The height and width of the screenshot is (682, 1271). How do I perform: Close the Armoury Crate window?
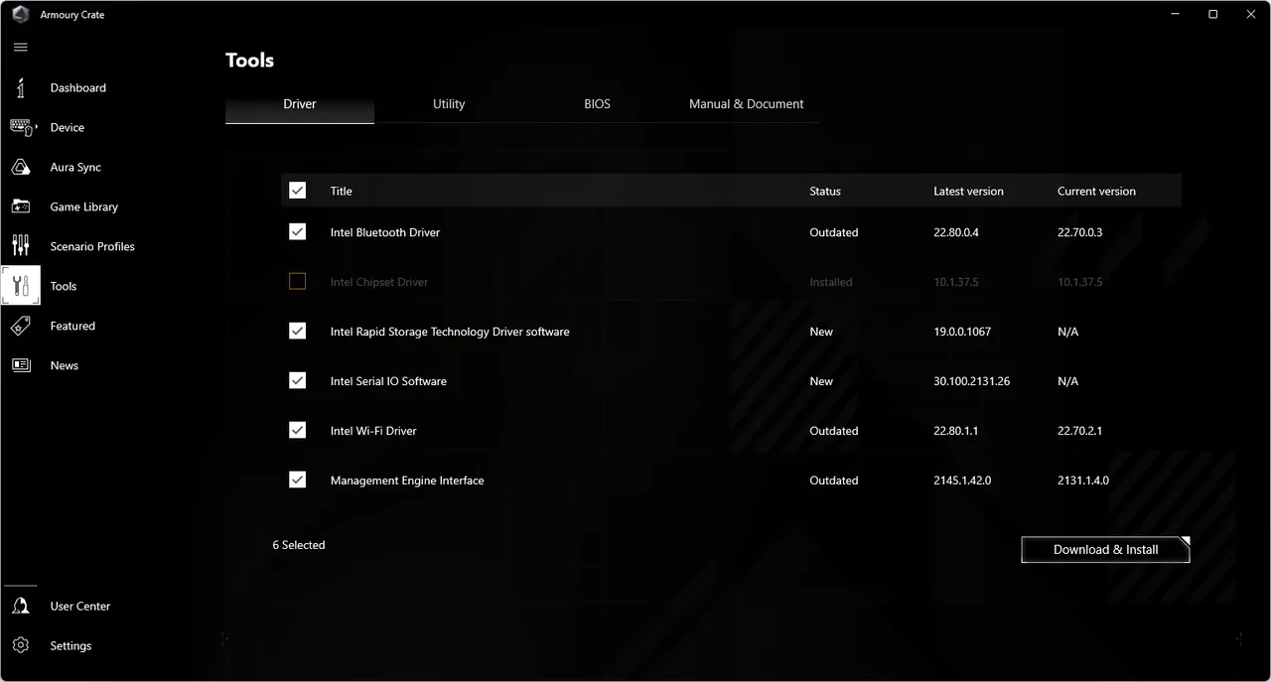click(1250, 15)
